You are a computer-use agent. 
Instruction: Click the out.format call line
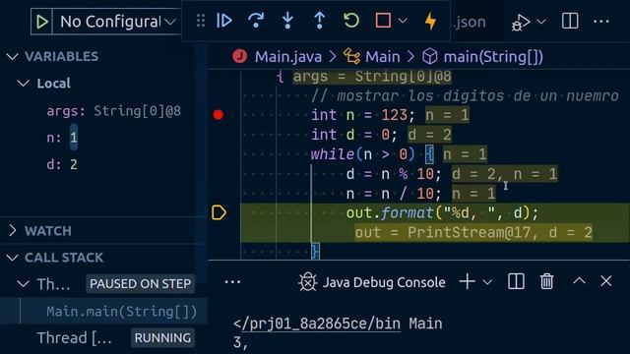[442, 212]
